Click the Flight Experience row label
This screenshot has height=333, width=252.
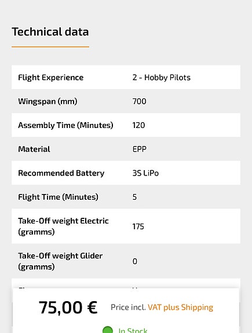coord(51,78)
